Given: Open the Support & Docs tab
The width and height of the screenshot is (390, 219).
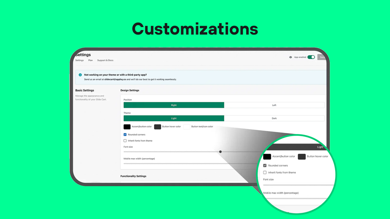Looking at the screenshot, I should 105,60.
